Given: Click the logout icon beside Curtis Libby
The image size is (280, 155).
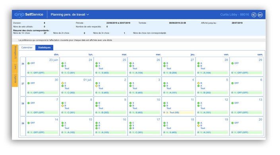Looking at the screenshot, I should click(x=254, y=15).
